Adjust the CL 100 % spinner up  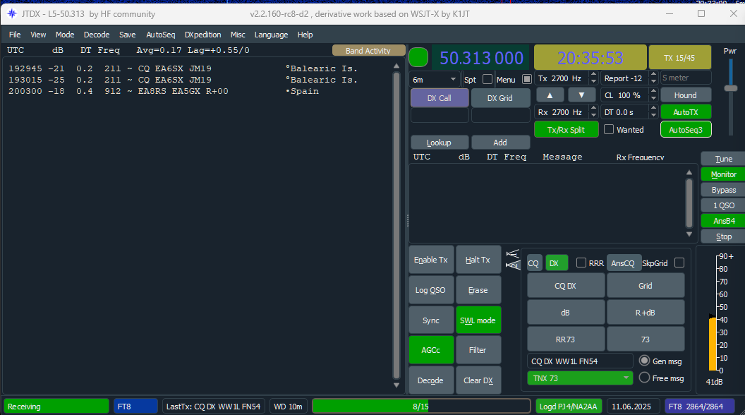(653, 92)
